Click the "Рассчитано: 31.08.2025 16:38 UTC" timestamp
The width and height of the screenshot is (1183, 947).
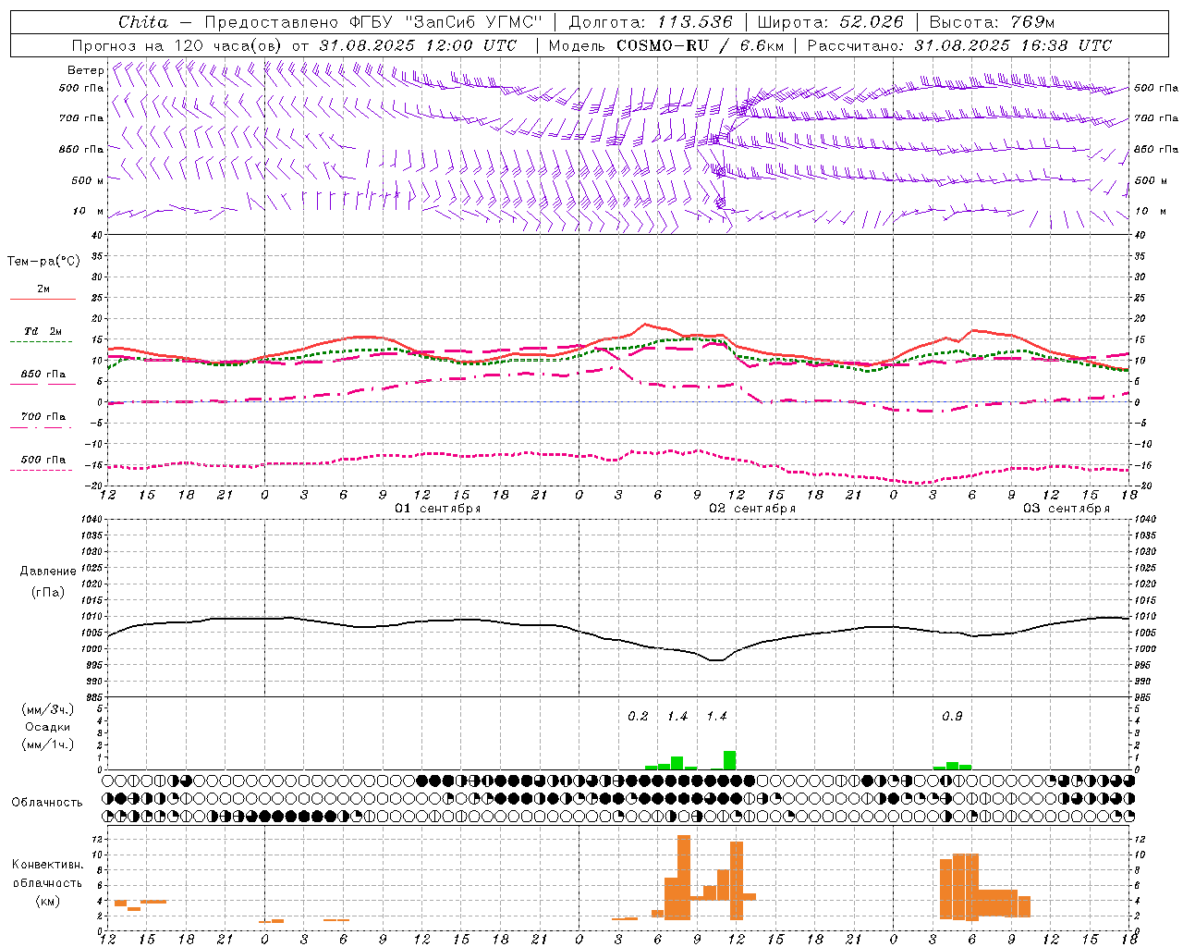[959, 45]
